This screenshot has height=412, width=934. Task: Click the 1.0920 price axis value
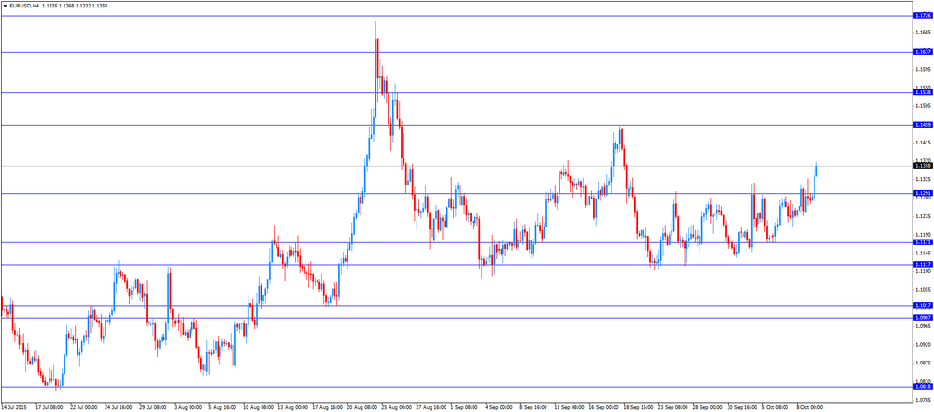922,345
